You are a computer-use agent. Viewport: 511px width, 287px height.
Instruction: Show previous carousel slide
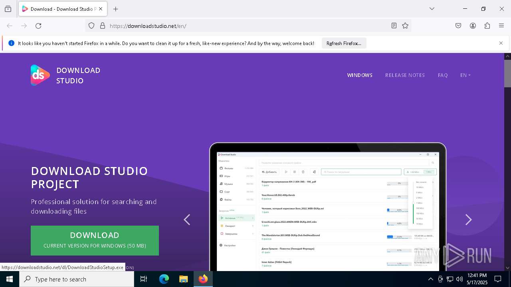187,220
